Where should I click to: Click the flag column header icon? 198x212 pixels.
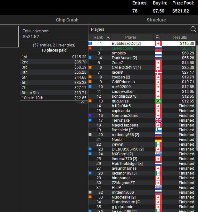coord(158,37)
